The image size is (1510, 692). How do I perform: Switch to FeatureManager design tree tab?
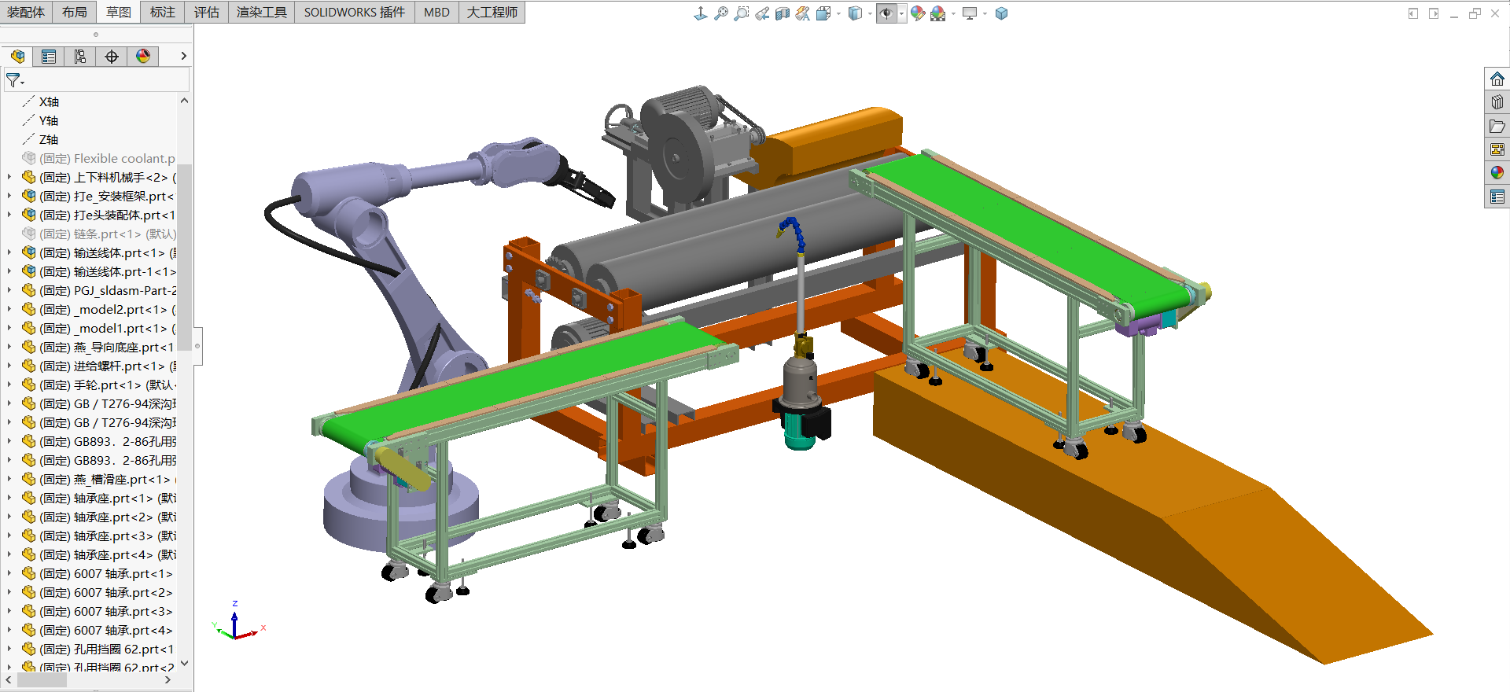pyautogui.click(x=17, y=56)
